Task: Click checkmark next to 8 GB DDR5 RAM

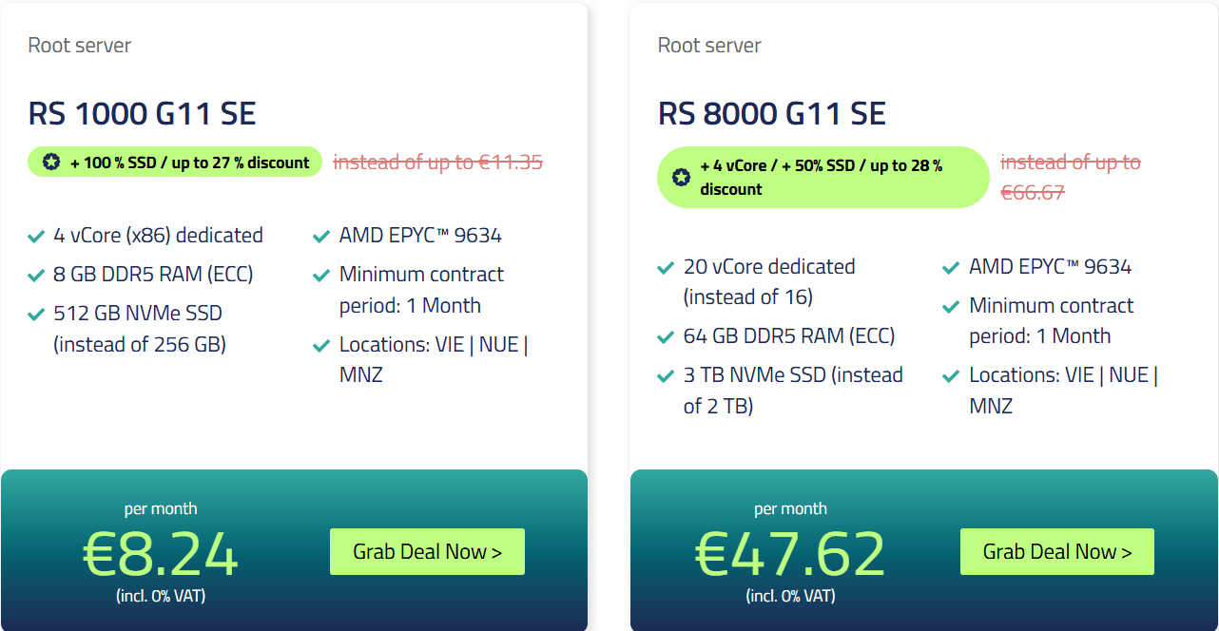Action: tap(36, 275)
